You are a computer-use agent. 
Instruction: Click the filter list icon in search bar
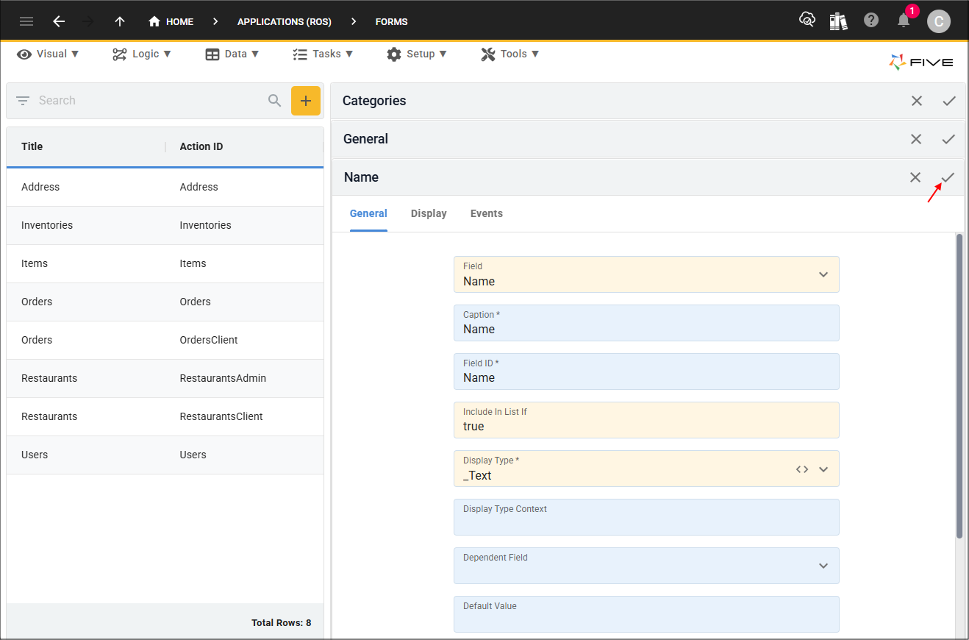pyautogui.click(x=23, y=101)
